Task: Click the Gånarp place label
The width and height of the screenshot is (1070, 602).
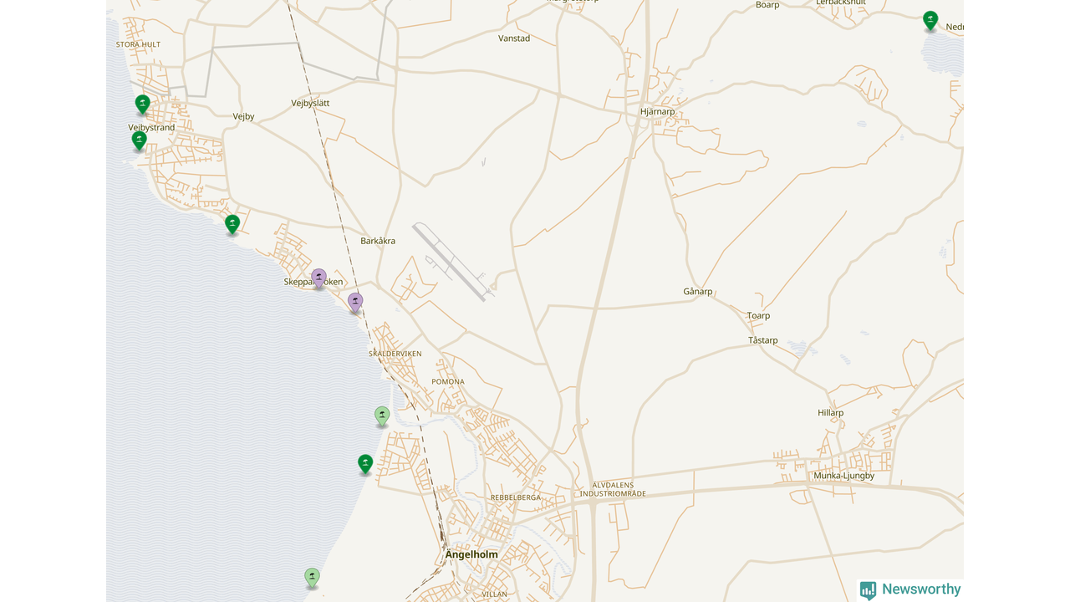Action: click(698, 292)
